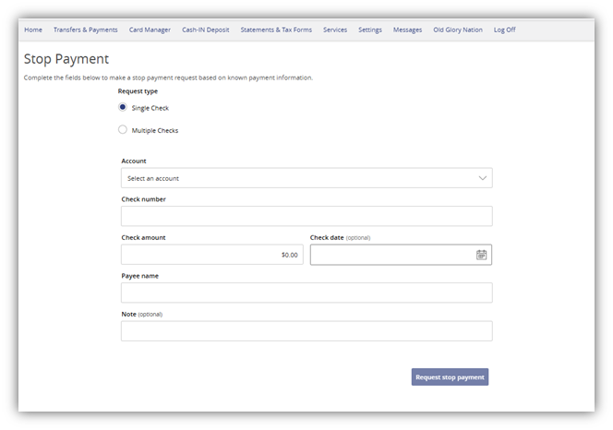
Task: Click Log Off in navigation bar
Action: (505, 30)
